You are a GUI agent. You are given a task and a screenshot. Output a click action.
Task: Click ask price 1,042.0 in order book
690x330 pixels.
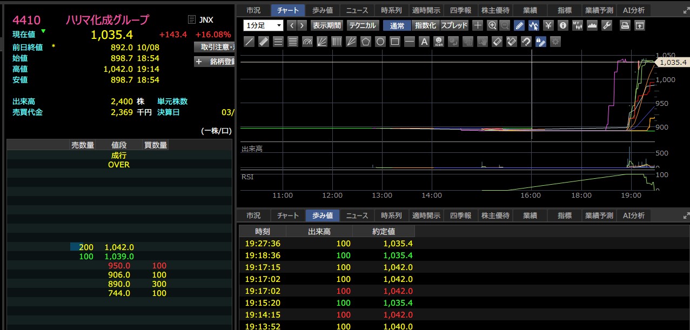coord(119,247)
